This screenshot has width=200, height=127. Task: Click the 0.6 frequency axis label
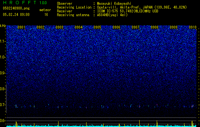click(3, 121)
